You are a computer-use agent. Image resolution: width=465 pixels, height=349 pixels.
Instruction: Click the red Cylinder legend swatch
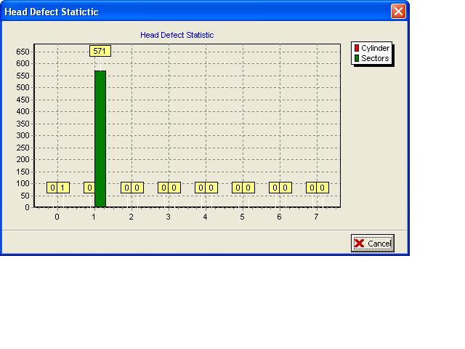[x=357, y=48]
